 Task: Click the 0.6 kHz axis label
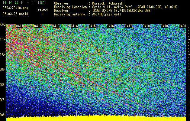tap(2, 115)
